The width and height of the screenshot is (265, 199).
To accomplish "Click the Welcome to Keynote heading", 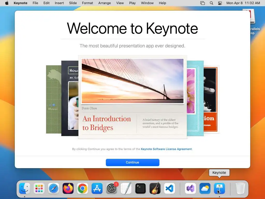I will pos(132,29).
